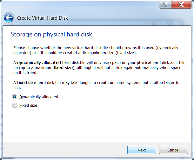
Task: Click the "Storage on physical hard disk" heading
Action: tap(51, 34)
